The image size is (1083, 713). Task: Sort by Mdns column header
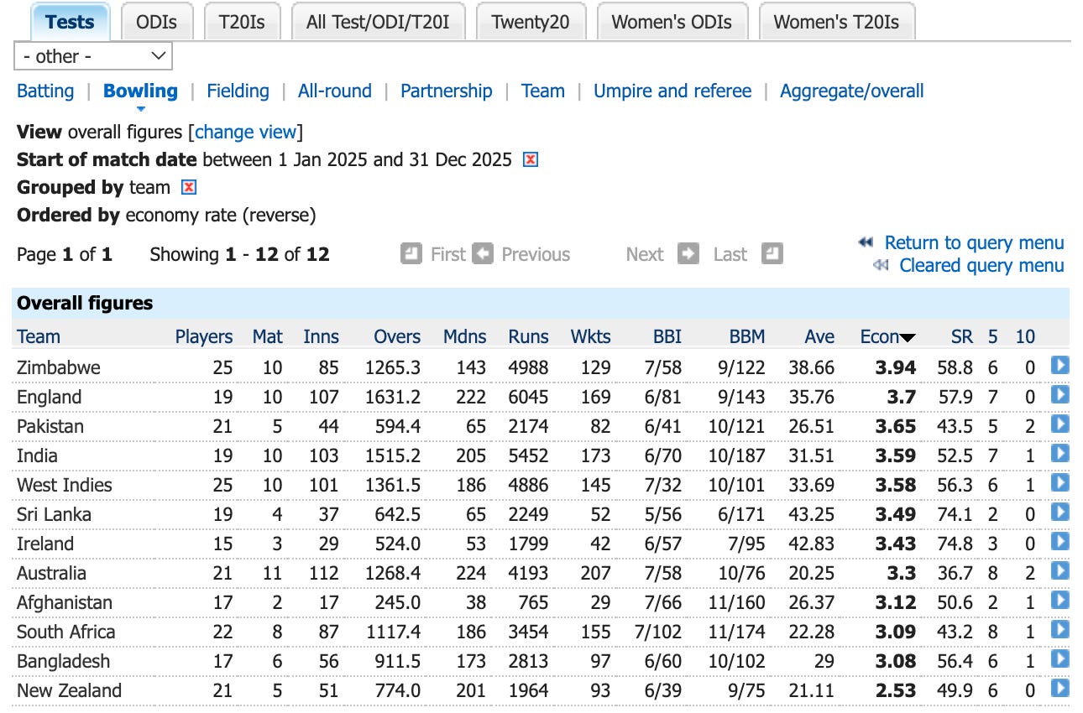(465, 337)
